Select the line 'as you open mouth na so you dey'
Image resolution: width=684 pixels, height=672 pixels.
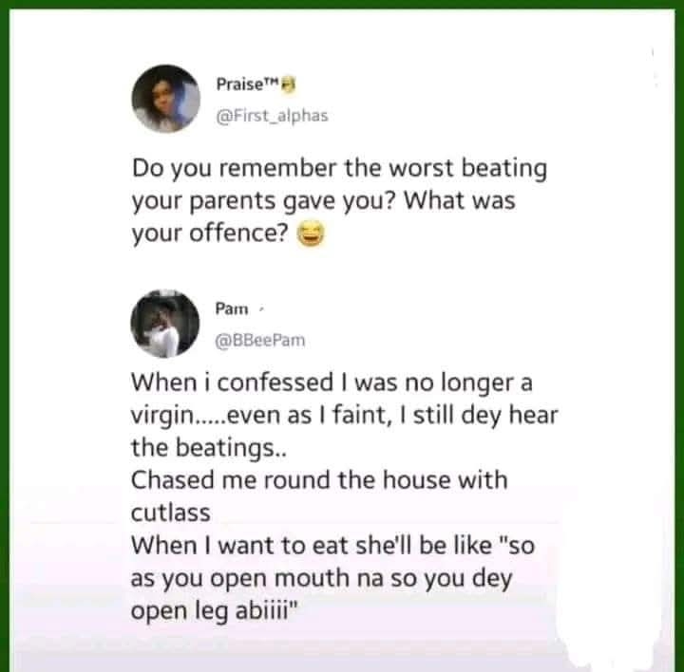[x=321, y=579]
